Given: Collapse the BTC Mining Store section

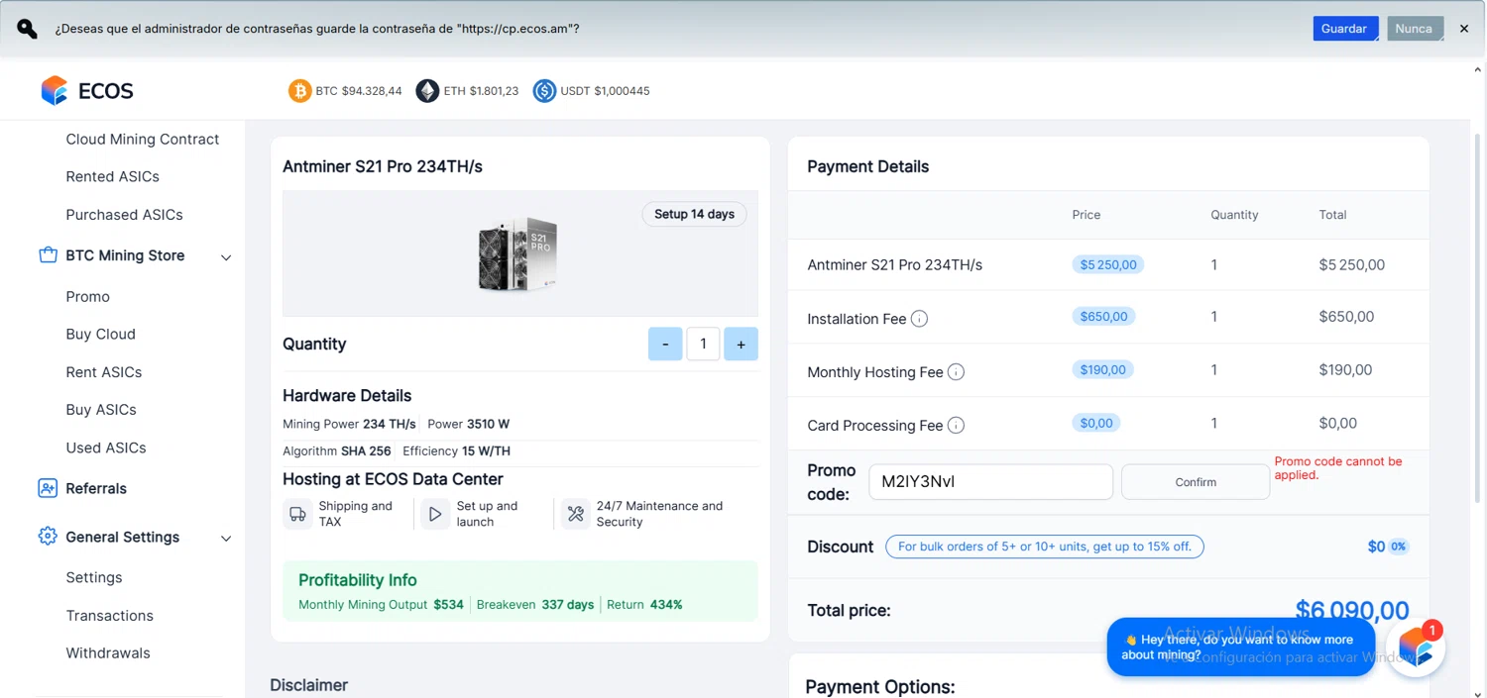Looking at the screenshot, I should click(x=226, y=257).
